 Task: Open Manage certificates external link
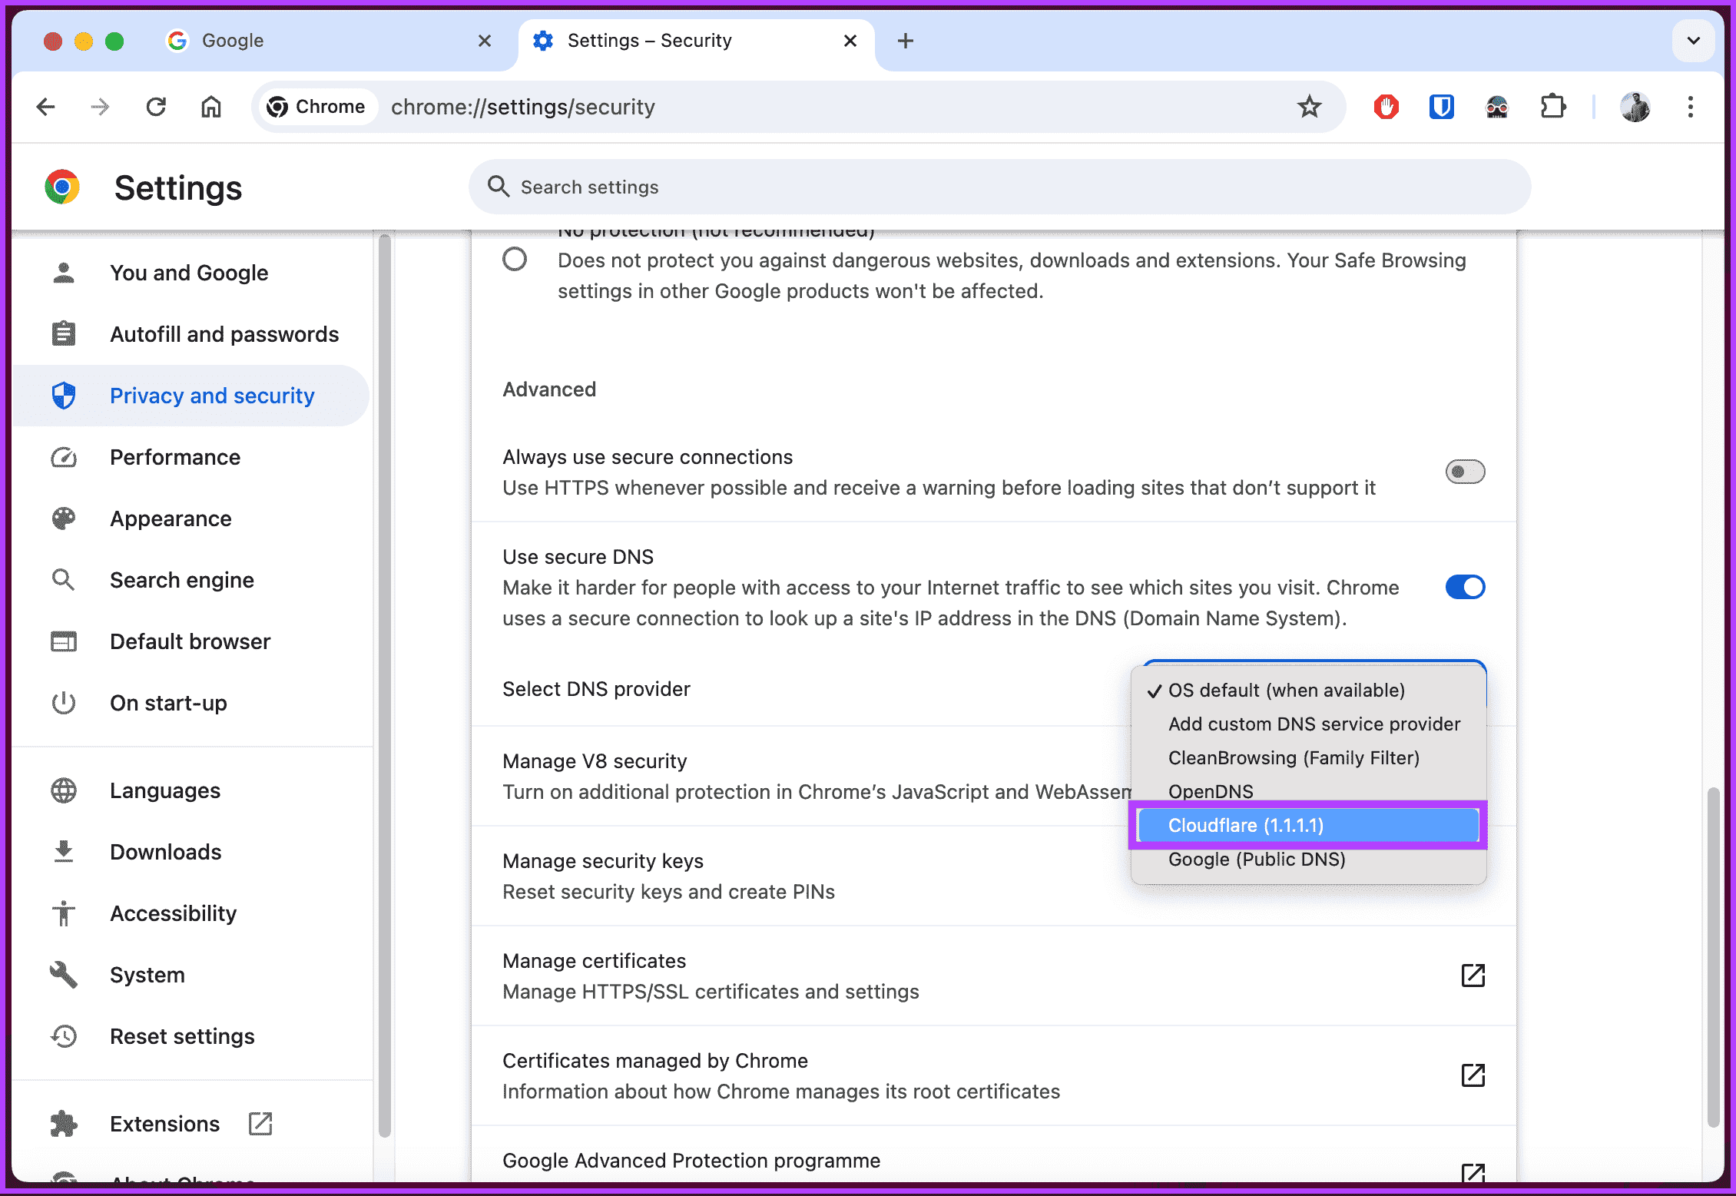tap(1473, 976)
